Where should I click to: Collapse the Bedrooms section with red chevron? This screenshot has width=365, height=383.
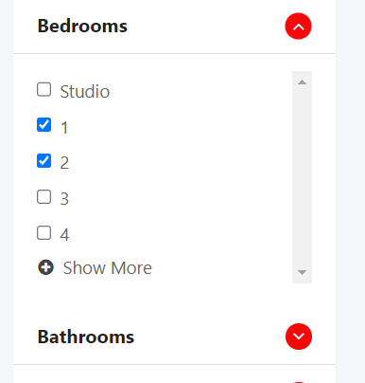tap(298, 27)
